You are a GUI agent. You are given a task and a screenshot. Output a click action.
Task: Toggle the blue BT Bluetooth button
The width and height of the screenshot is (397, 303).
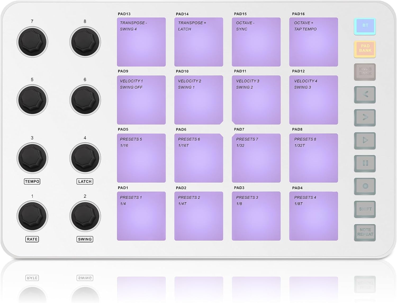(365, 26)
